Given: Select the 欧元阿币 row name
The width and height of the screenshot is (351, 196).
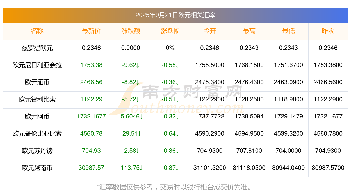Looking at the screenshot, I should click(37, 117).
